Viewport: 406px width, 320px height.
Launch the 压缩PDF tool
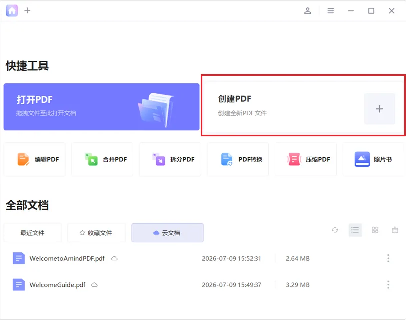306,159
